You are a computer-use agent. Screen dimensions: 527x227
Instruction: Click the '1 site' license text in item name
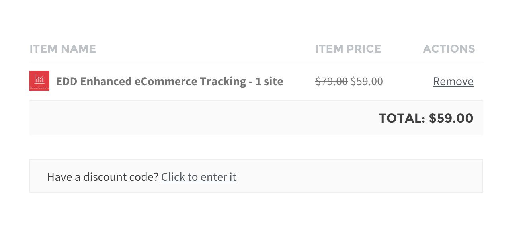[x=269, y=82]
